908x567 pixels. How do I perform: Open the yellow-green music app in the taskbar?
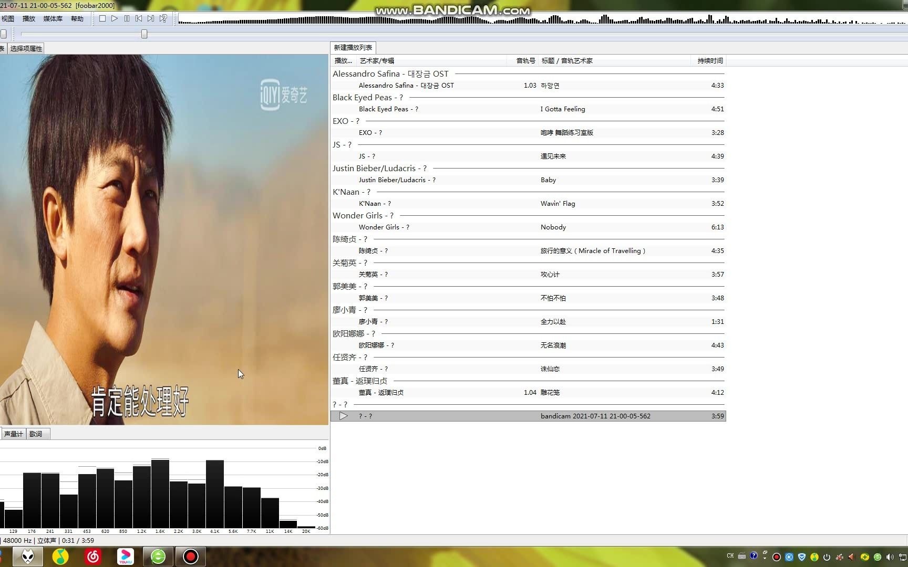click(x=60, y=556)
